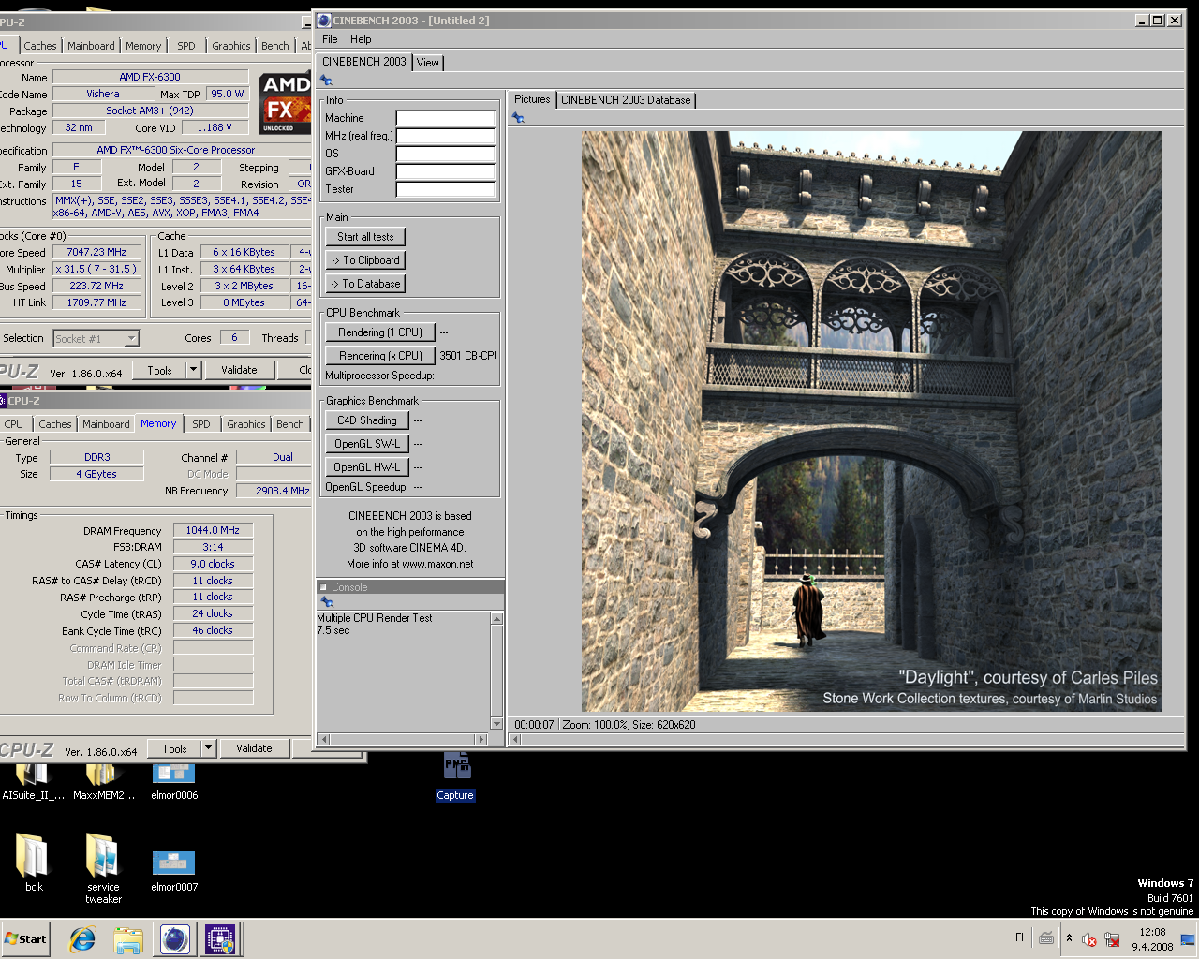
Task: Open the Tools dropdown arrow in the lower CPU-Z window
Action: [209, 748]
